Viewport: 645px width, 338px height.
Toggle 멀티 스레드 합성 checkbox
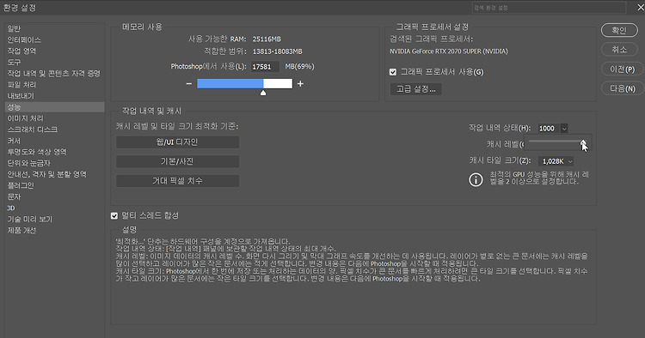point(114,216)
